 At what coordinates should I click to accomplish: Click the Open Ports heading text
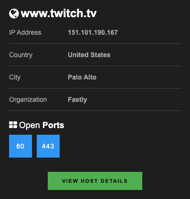point(42,125)
